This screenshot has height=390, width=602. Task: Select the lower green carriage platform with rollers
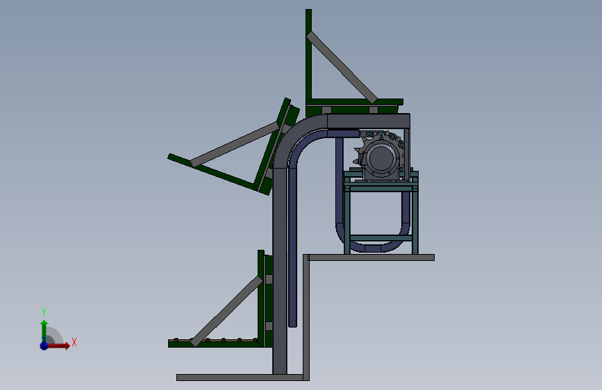[x=215, y=344]
